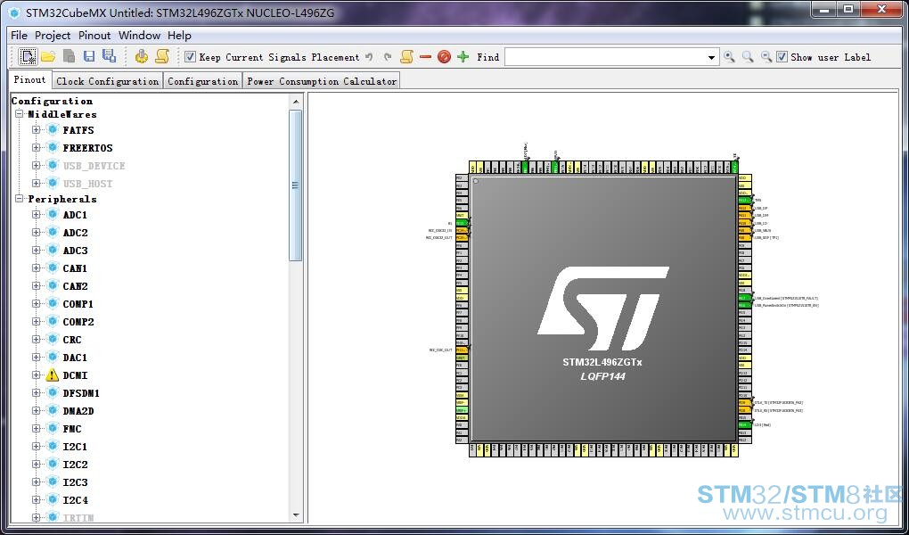This screenshot has width=909, height=535.
Task: Click the green pin labeled LD3 [Red]
Action: (x=745, y=424)
